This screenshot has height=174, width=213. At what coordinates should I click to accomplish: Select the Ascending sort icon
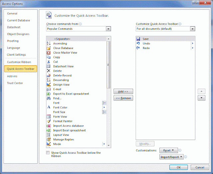[x=49, y=44]
